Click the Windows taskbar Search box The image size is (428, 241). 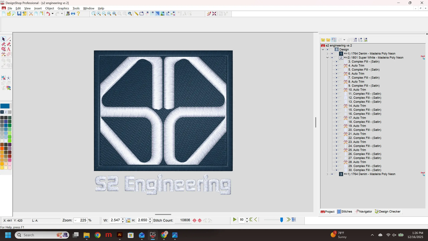42,235
